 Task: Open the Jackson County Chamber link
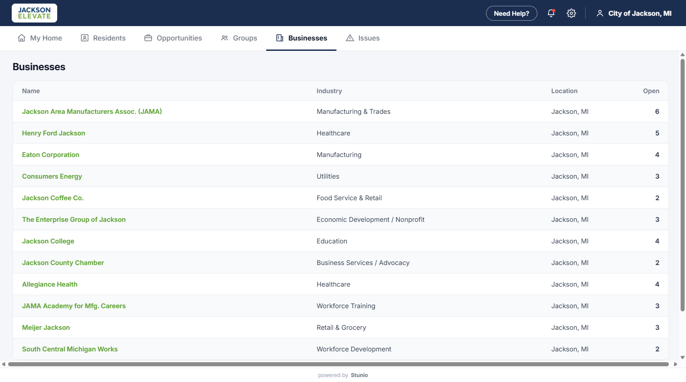click(63, 263)
